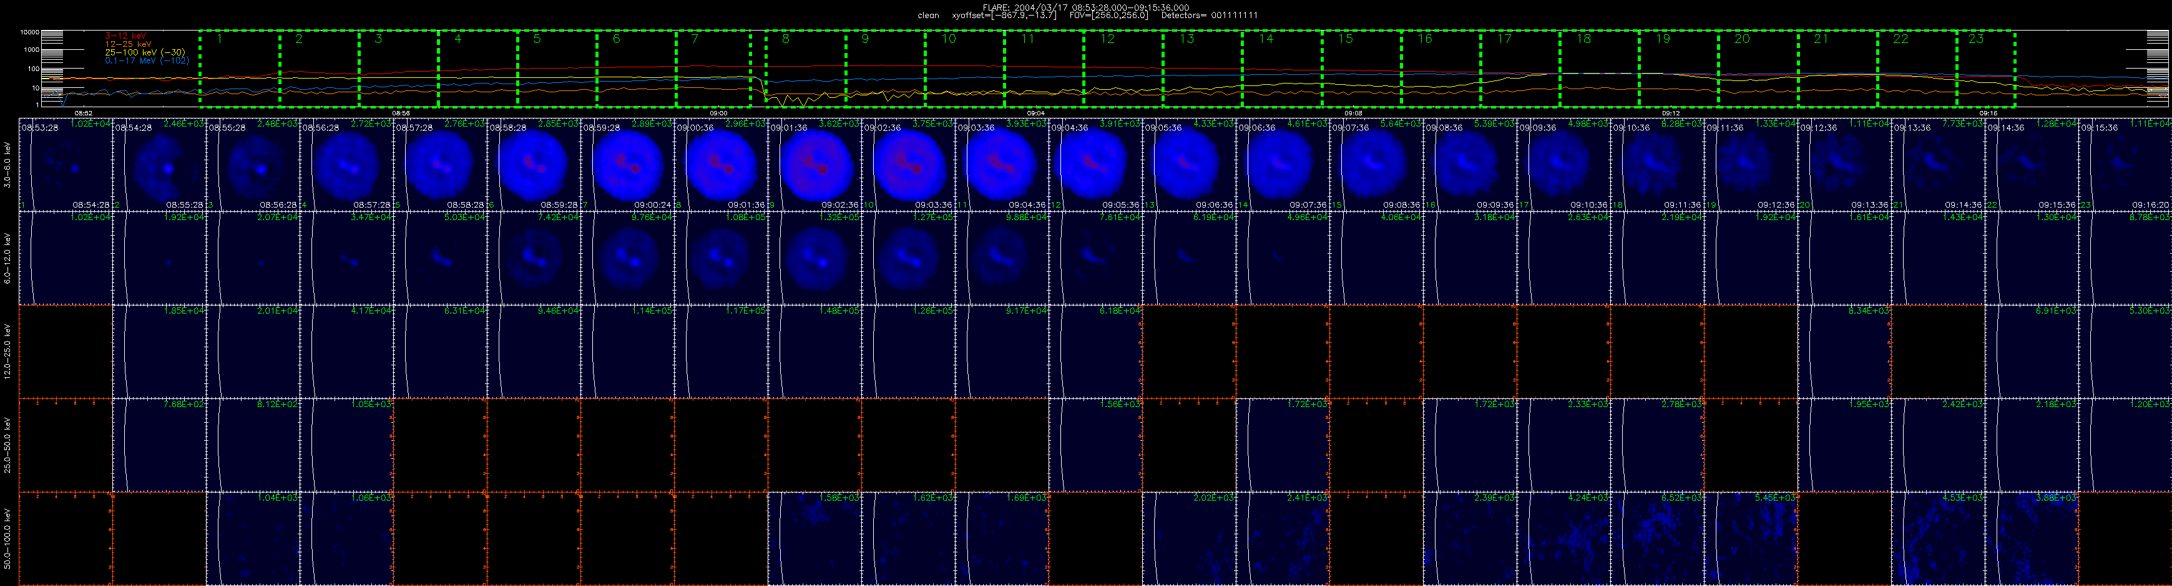
Task: Open the 6.0-12.0 keV image peaking 1.32E+05
Action: click(815, 257)
